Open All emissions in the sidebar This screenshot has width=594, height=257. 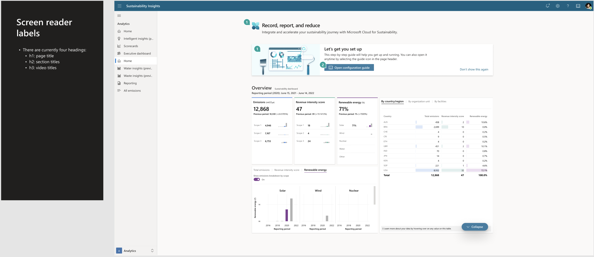(x=136, y=91)
